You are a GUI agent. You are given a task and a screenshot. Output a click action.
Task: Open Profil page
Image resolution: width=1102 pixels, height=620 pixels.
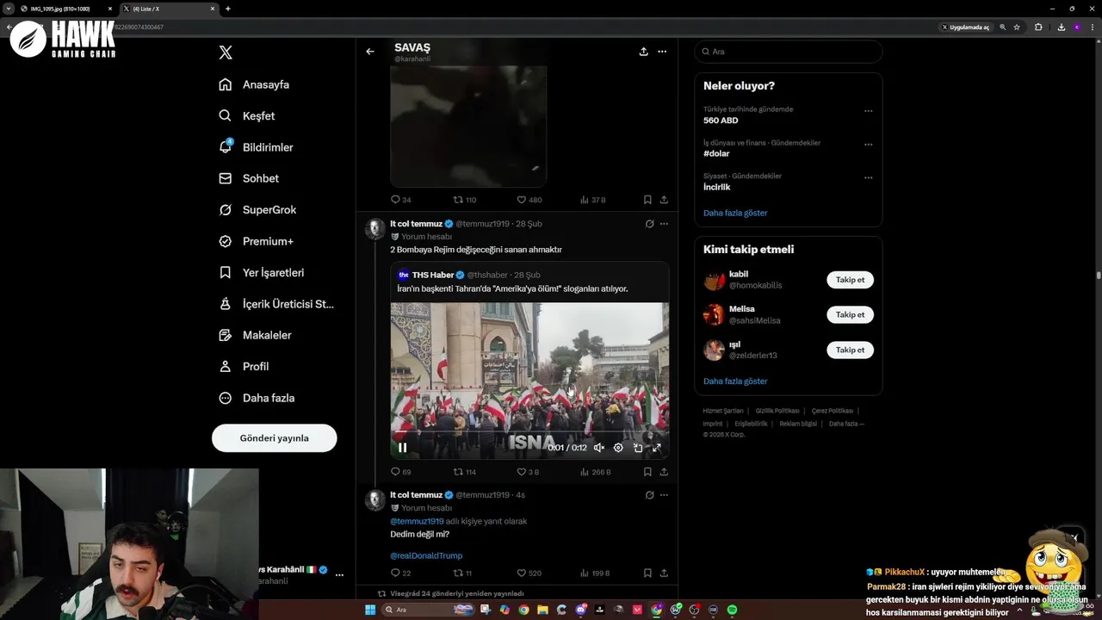(244, 366)
